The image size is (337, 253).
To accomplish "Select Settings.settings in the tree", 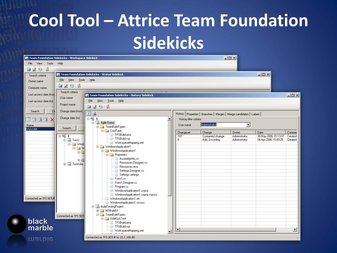I will pyautogui.click(x=129, y=175).
